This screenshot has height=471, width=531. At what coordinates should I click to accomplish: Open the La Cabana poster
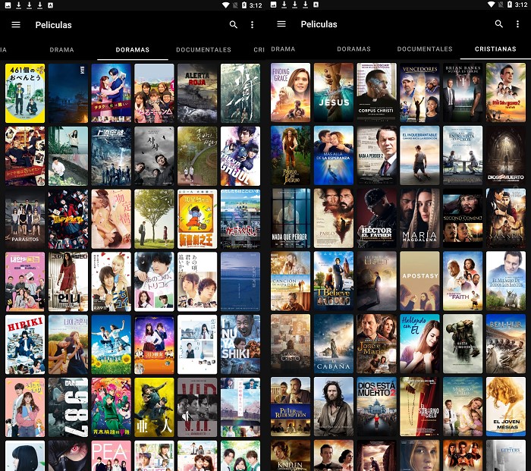(334, 344)
